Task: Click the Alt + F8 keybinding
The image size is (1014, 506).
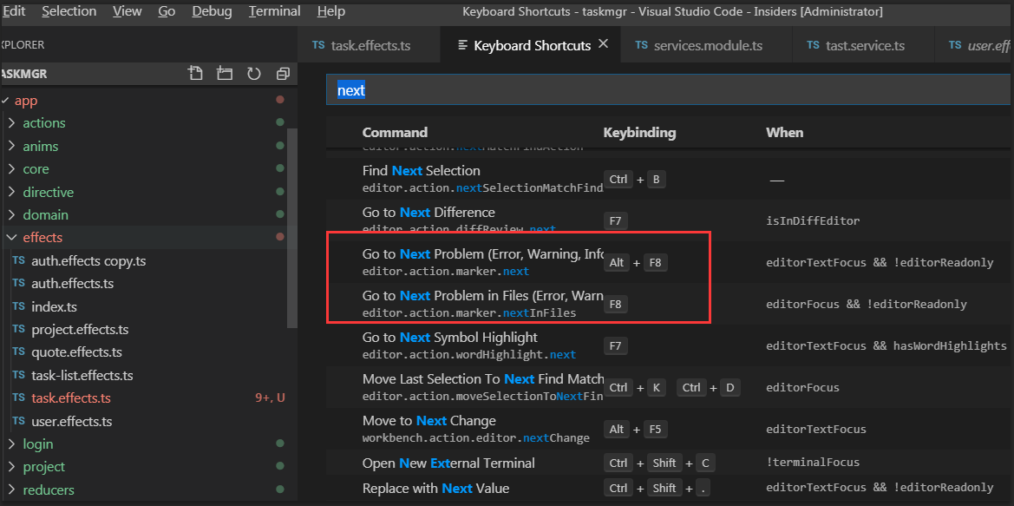Action: tap(635, 263)
